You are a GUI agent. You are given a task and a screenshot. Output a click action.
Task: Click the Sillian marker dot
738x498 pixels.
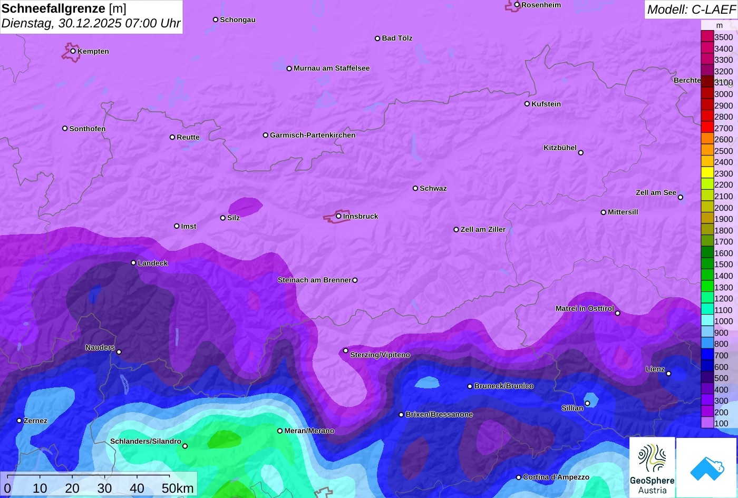coord(587,403)
